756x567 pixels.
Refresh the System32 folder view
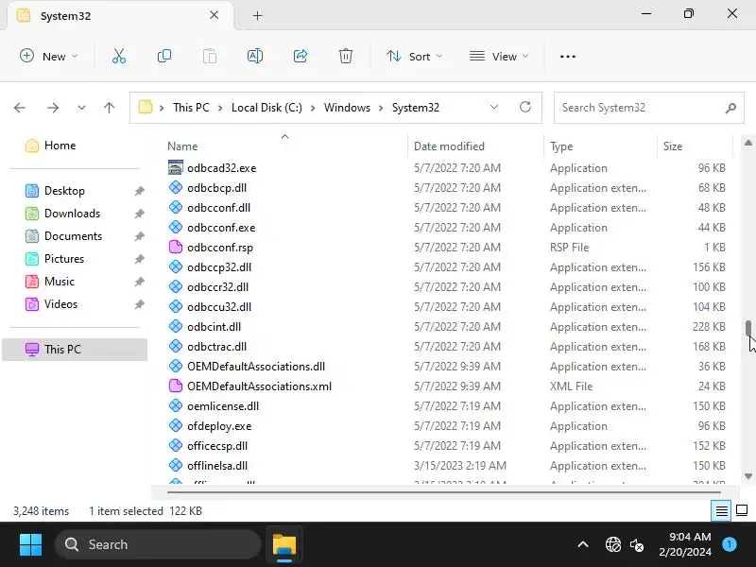click(x=525, y=107)
